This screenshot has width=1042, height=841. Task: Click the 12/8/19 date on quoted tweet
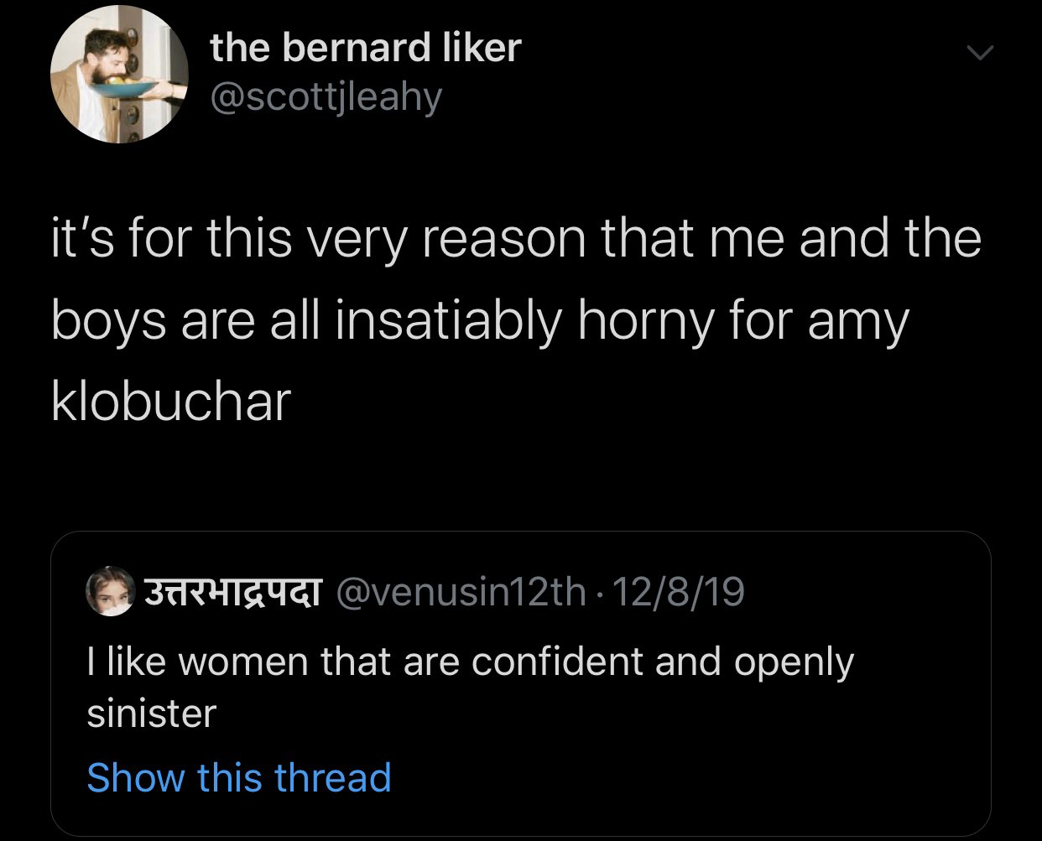pyautogui.click(x=679, y=594)
